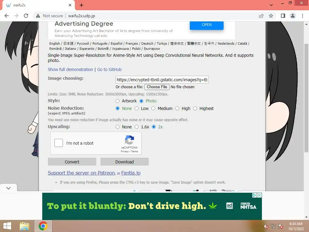Image resolution: width=309 pixels, height=232 pixels.
Task: Set noise reduction to Low
Action: [137, 108]
